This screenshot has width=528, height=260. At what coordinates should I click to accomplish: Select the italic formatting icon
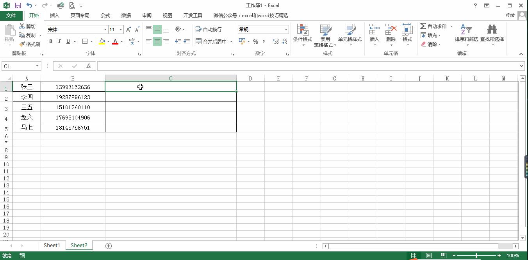[x=59, y=41]
